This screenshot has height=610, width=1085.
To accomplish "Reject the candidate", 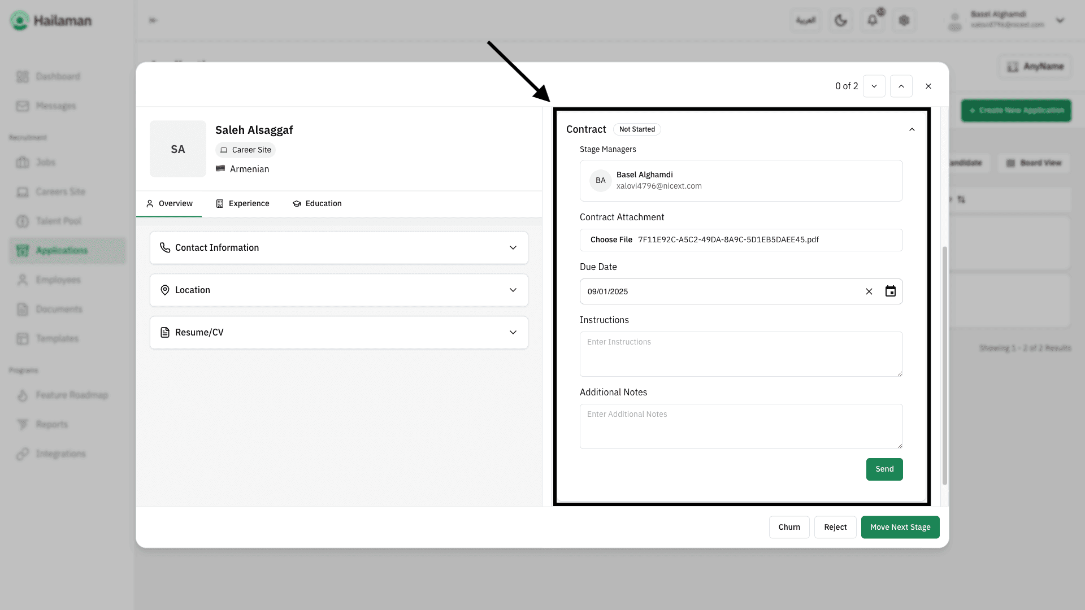I will (835, 528).
